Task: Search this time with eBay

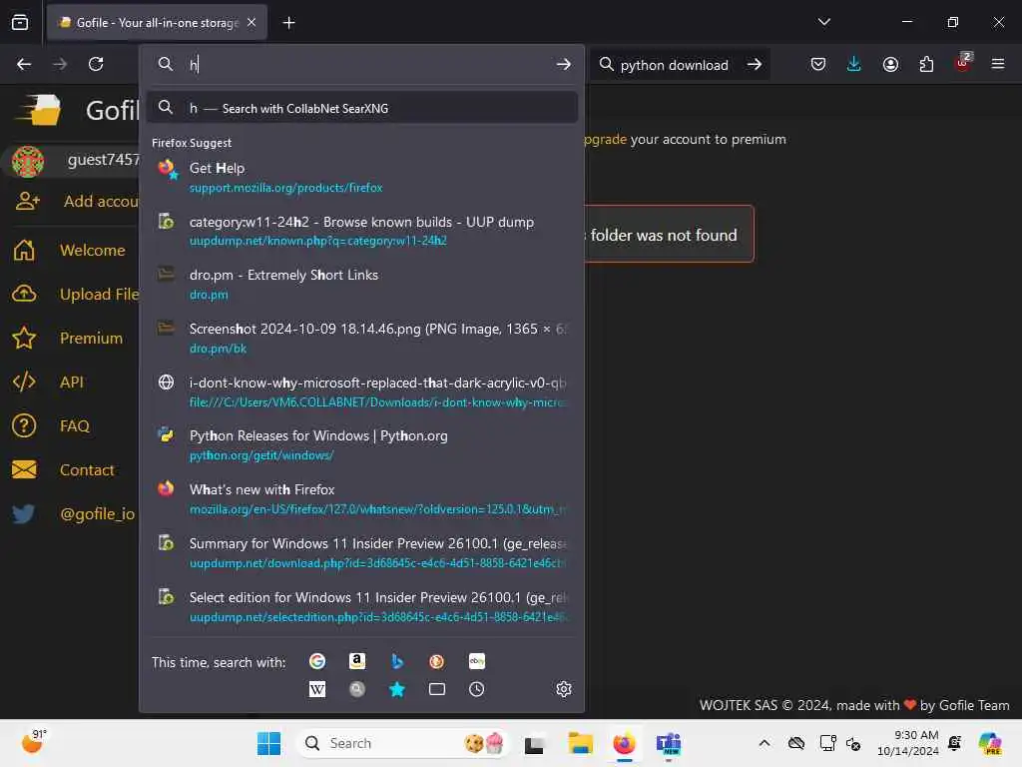Action: tap(476, 661)
